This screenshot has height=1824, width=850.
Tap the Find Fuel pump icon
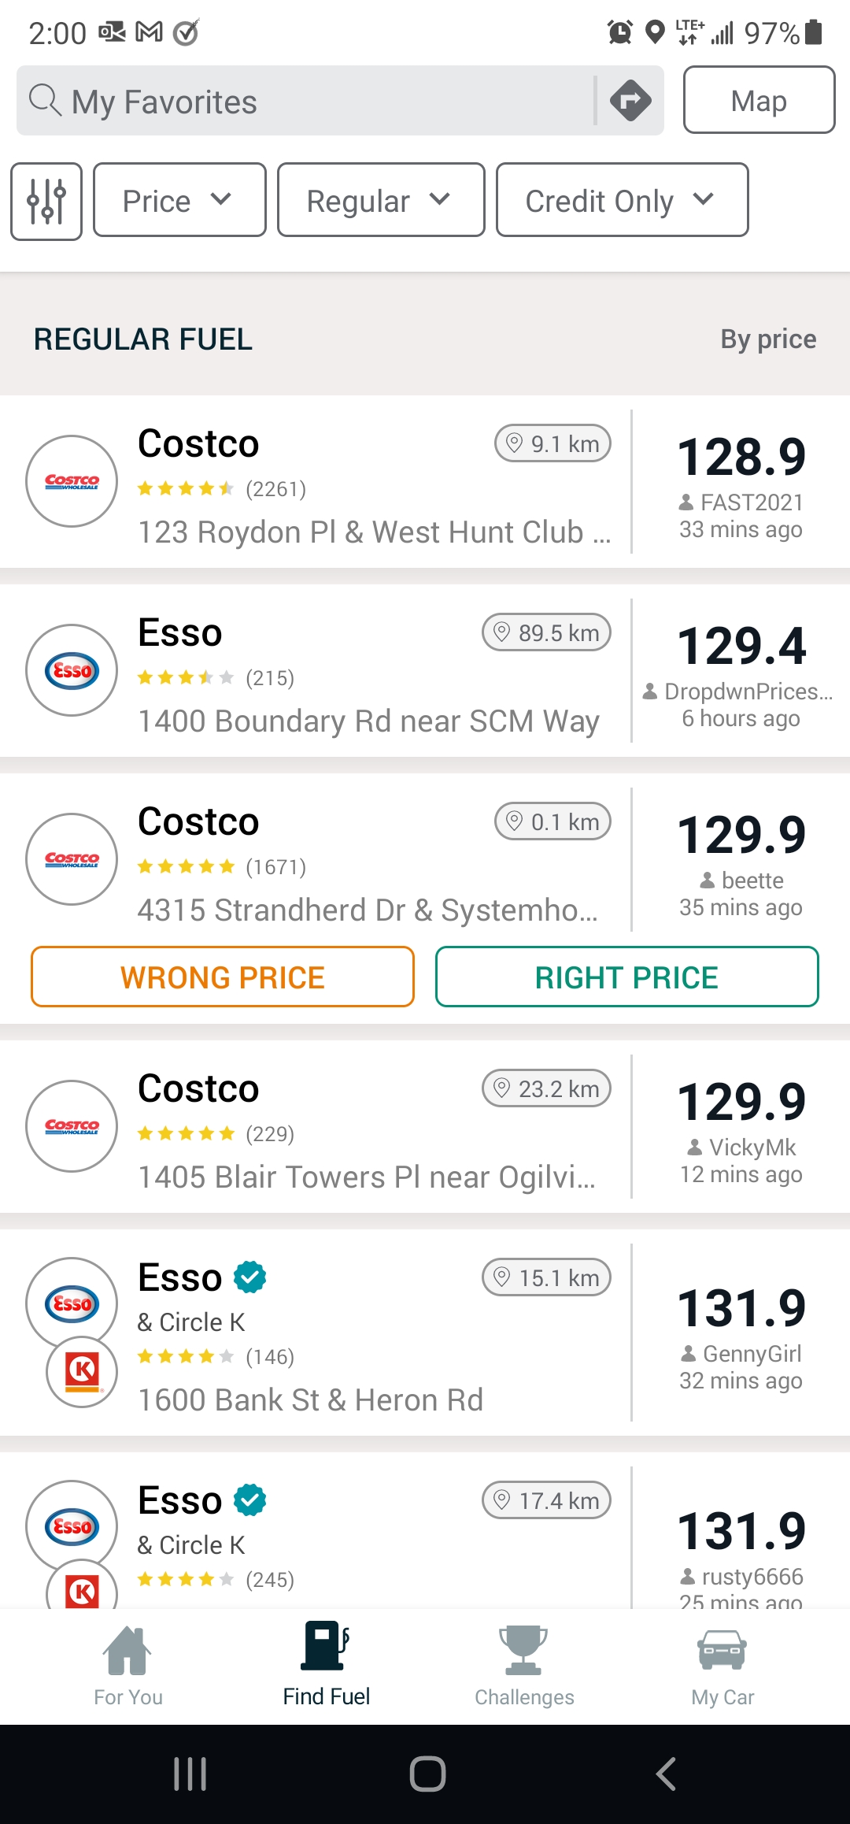[x=326, y=1648]
